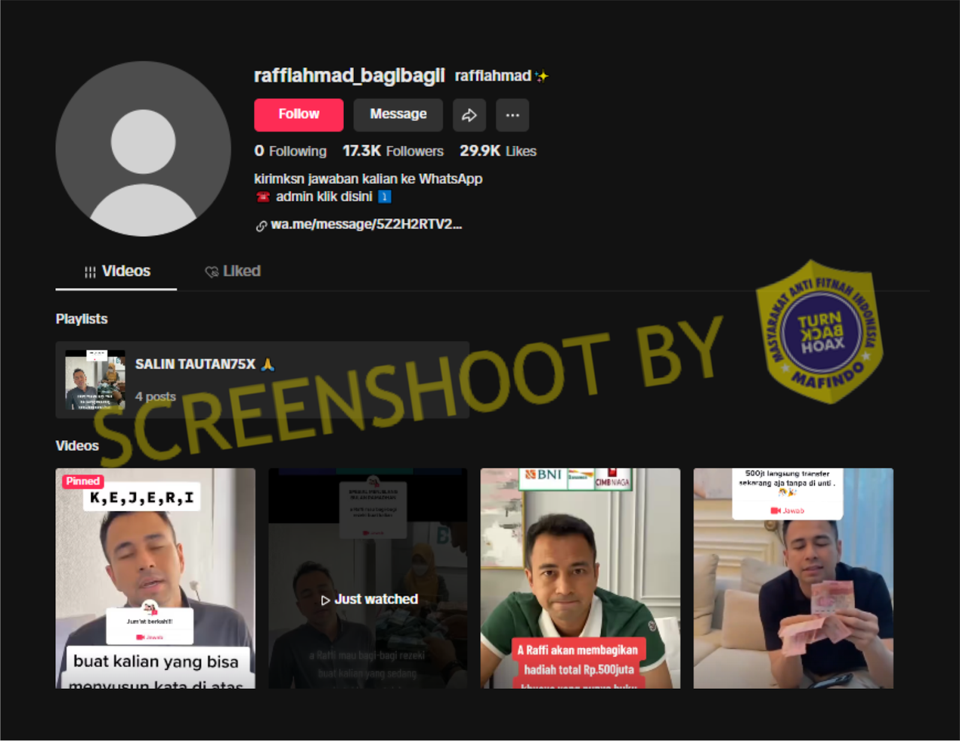Click the Follow button

pyautogui.click(x=298, y=115)
